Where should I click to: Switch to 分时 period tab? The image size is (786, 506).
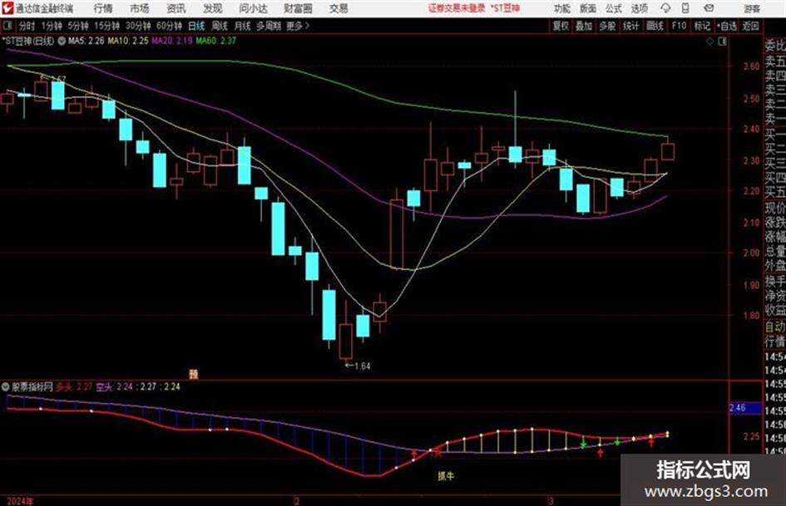tap(27, 26)
